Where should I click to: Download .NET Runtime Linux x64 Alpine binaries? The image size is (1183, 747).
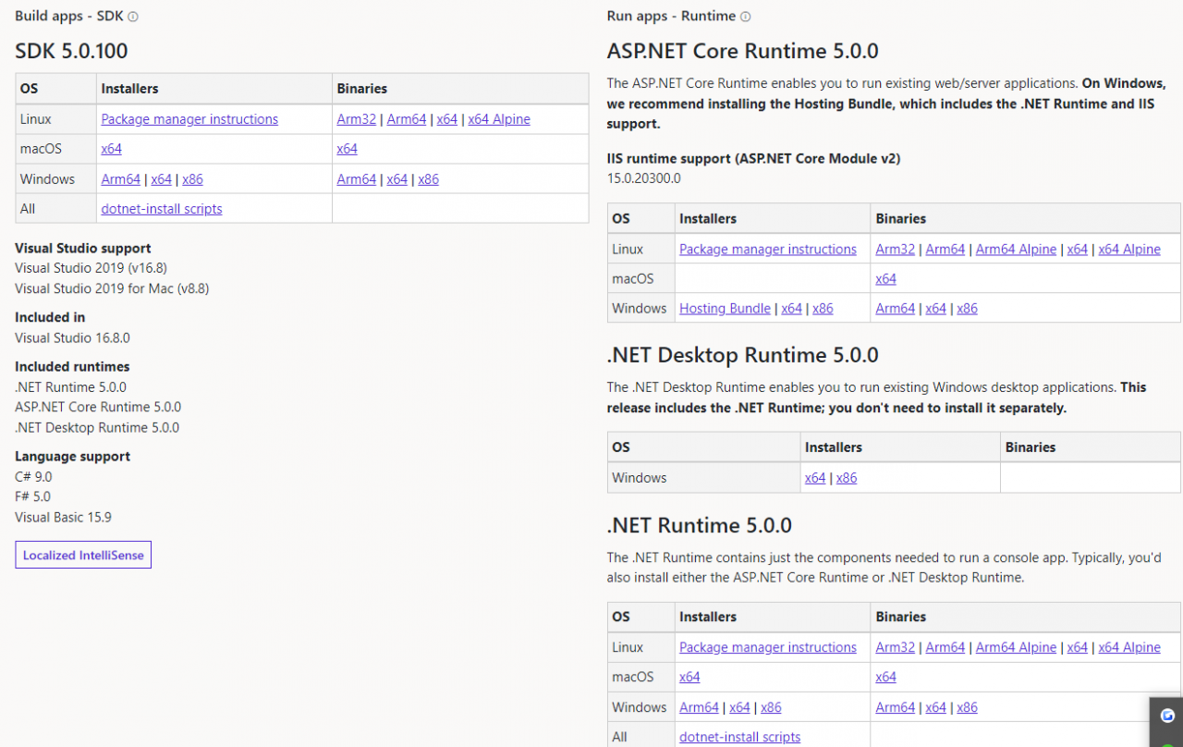[1129, 648]
